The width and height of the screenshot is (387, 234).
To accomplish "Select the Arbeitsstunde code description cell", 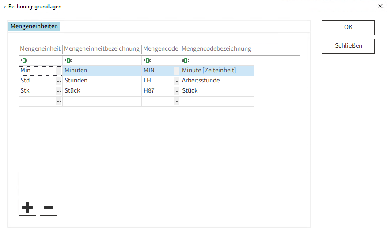I will pyautogui.click(x=216, y=81).
